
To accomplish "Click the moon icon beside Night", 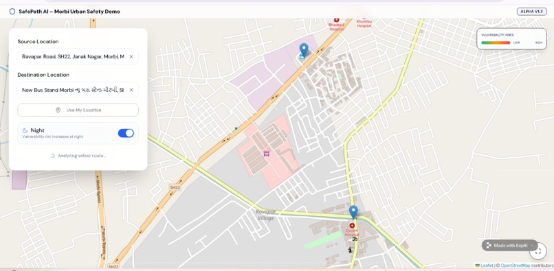I will click(x=25, y=130).
